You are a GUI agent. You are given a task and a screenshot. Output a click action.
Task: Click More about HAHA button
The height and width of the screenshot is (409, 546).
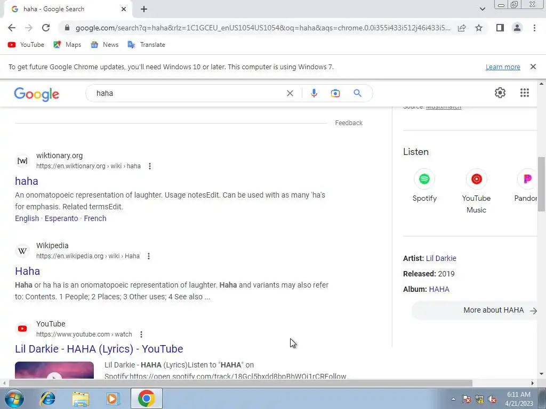[475, 310]
